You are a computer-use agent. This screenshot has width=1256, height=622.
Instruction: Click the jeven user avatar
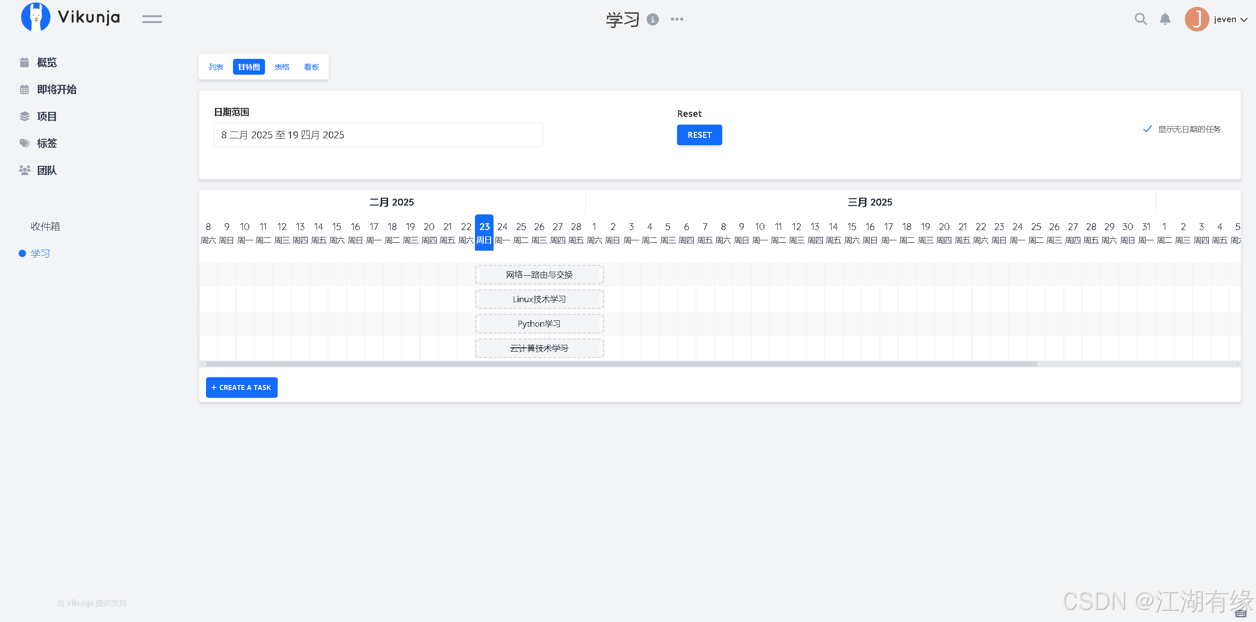(x=1197, y=19)
